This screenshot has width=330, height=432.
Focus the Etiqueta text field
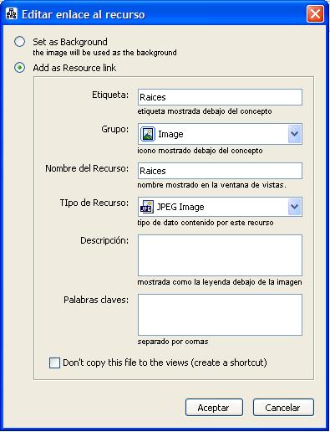220,97
